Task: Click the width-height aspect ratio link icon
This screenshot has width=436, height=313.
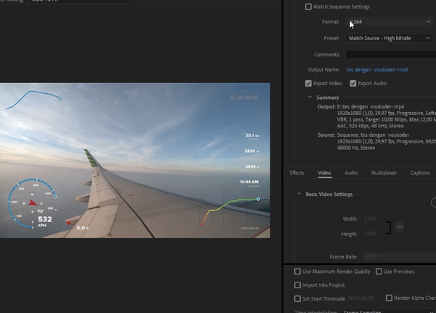Action: [400, 227]
